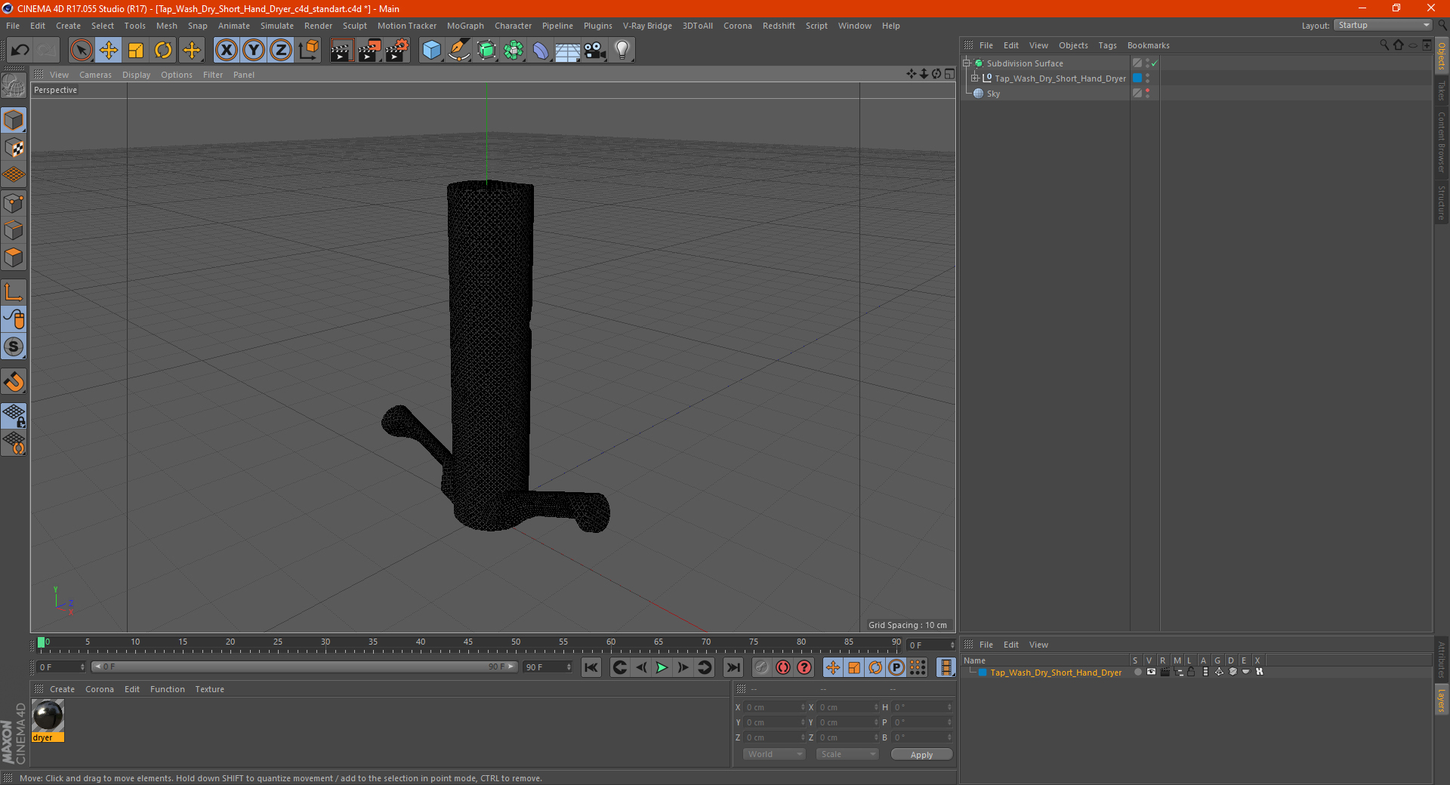Toggle X axis lock
The width and height of the screenshot is (1450, 785).
[226, 51]
